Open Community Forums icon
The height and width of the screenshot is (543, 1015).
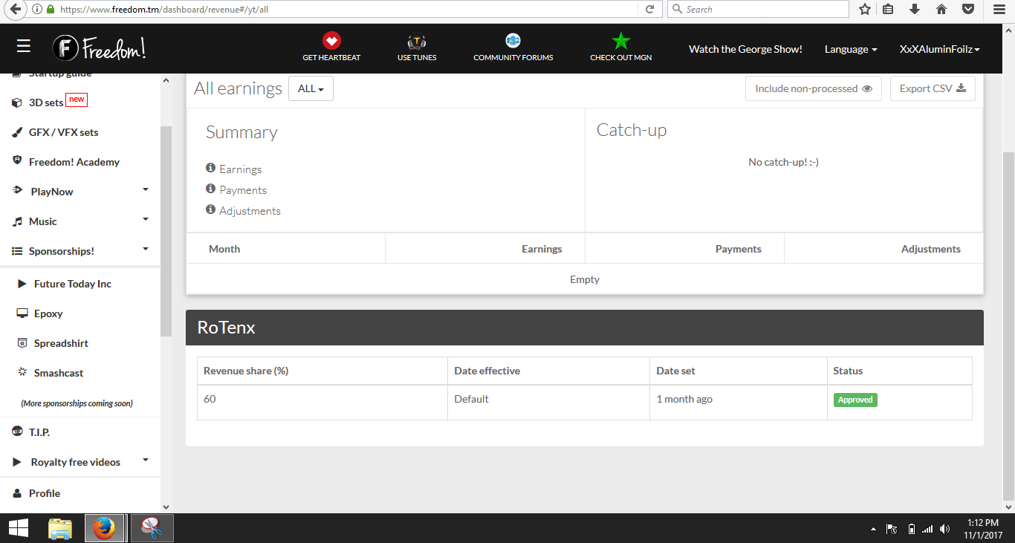(513, 41)
